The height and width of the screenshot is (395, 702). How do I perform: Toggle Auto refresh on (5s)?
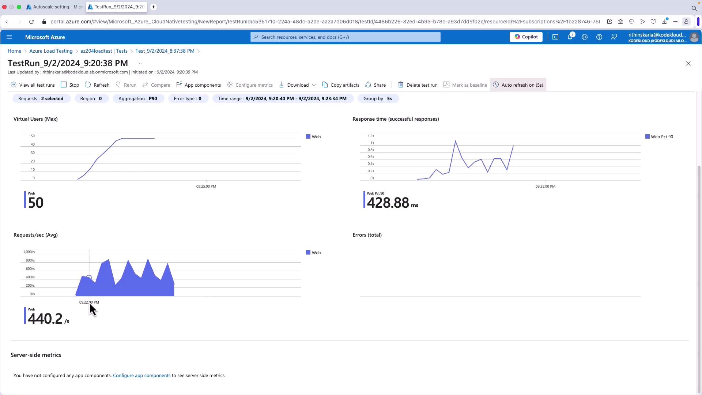[x=518, y=85]
